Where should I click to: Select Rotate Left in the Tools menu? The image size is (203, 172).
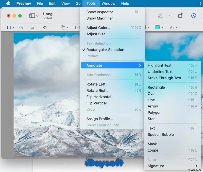[96, 84]
